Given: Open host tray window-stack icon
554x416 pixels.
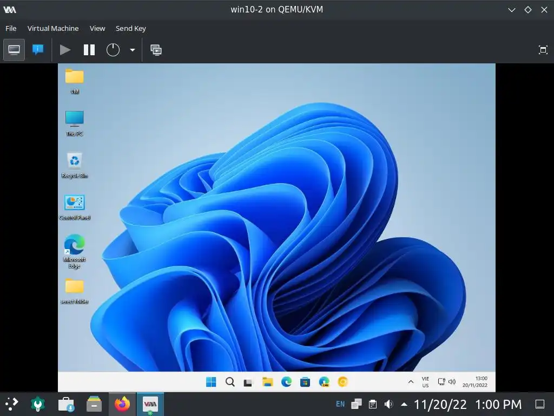Looking at the screenshot, I should (357, 404).
